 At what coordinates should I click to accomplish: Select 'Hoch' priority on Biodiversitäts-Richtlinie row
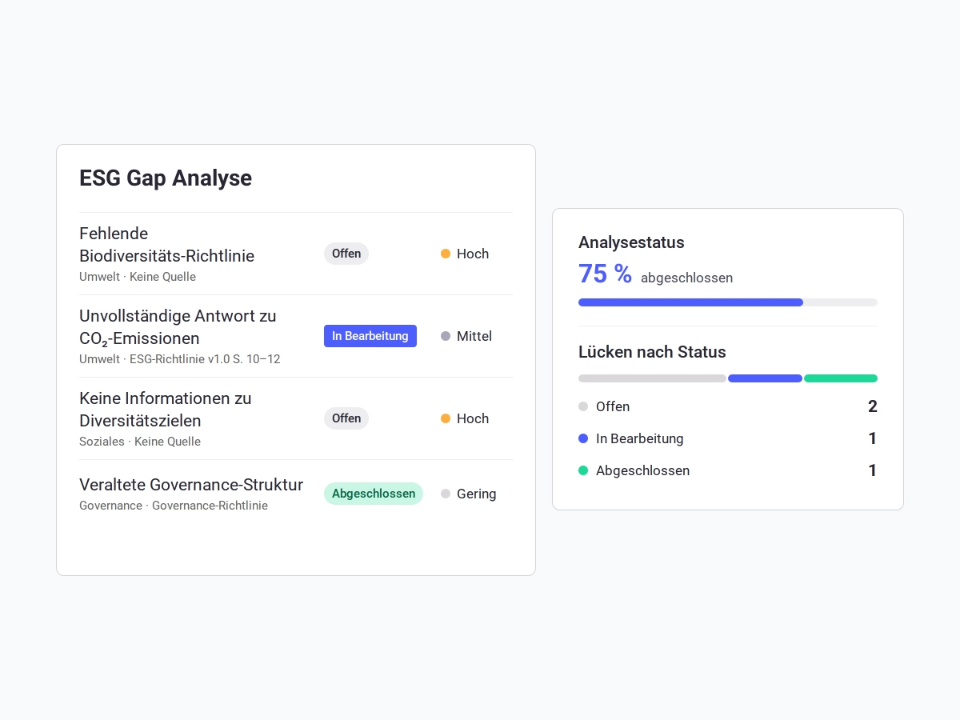pyautogui.click(x=473, y=254)
